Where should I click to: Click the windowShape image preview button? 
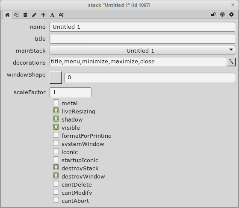(56, 77)
